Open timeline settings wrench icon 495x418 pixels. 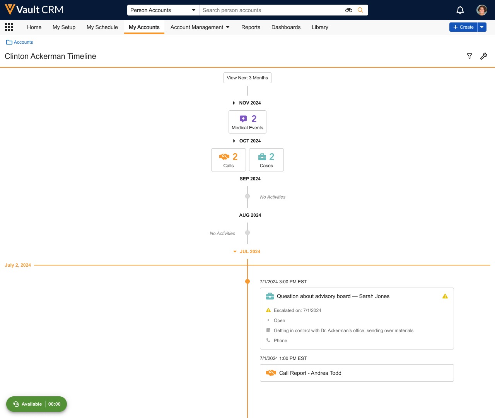point(484,57)
